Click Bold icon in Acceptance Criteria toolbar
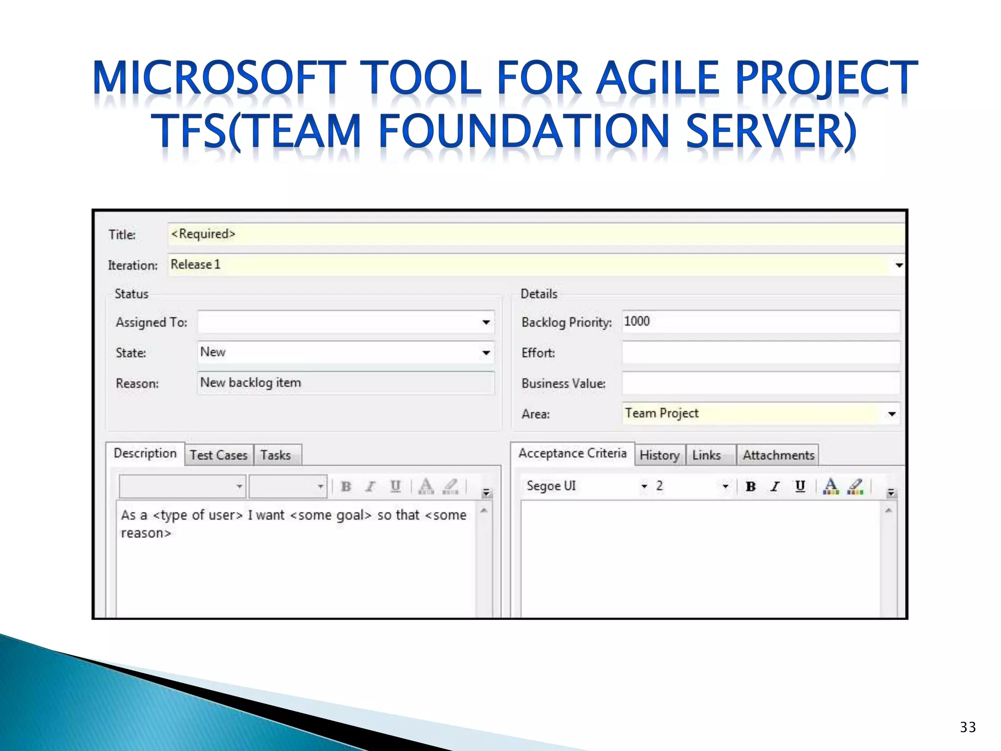This screenshot has width=1001, height=751. (751, 486)
